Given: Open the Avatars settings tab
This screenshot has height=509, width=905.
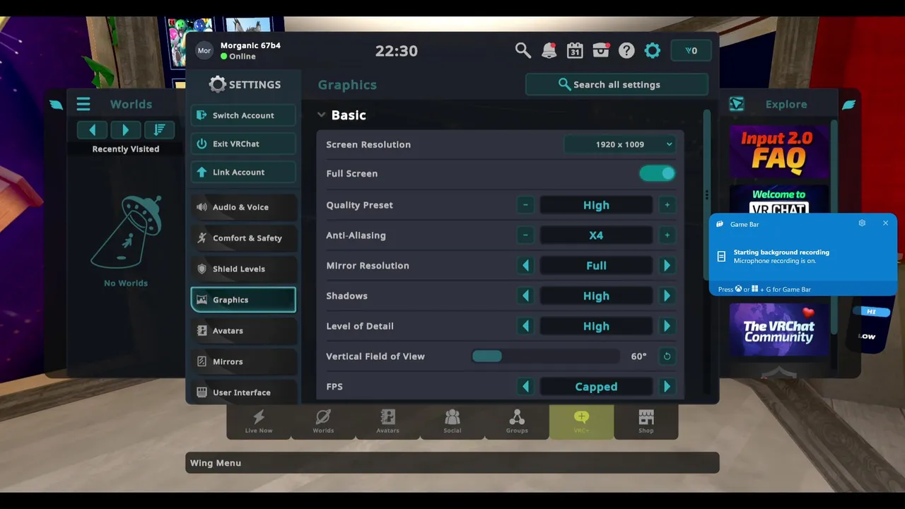Looking at the screenshot, I should 243,331.
